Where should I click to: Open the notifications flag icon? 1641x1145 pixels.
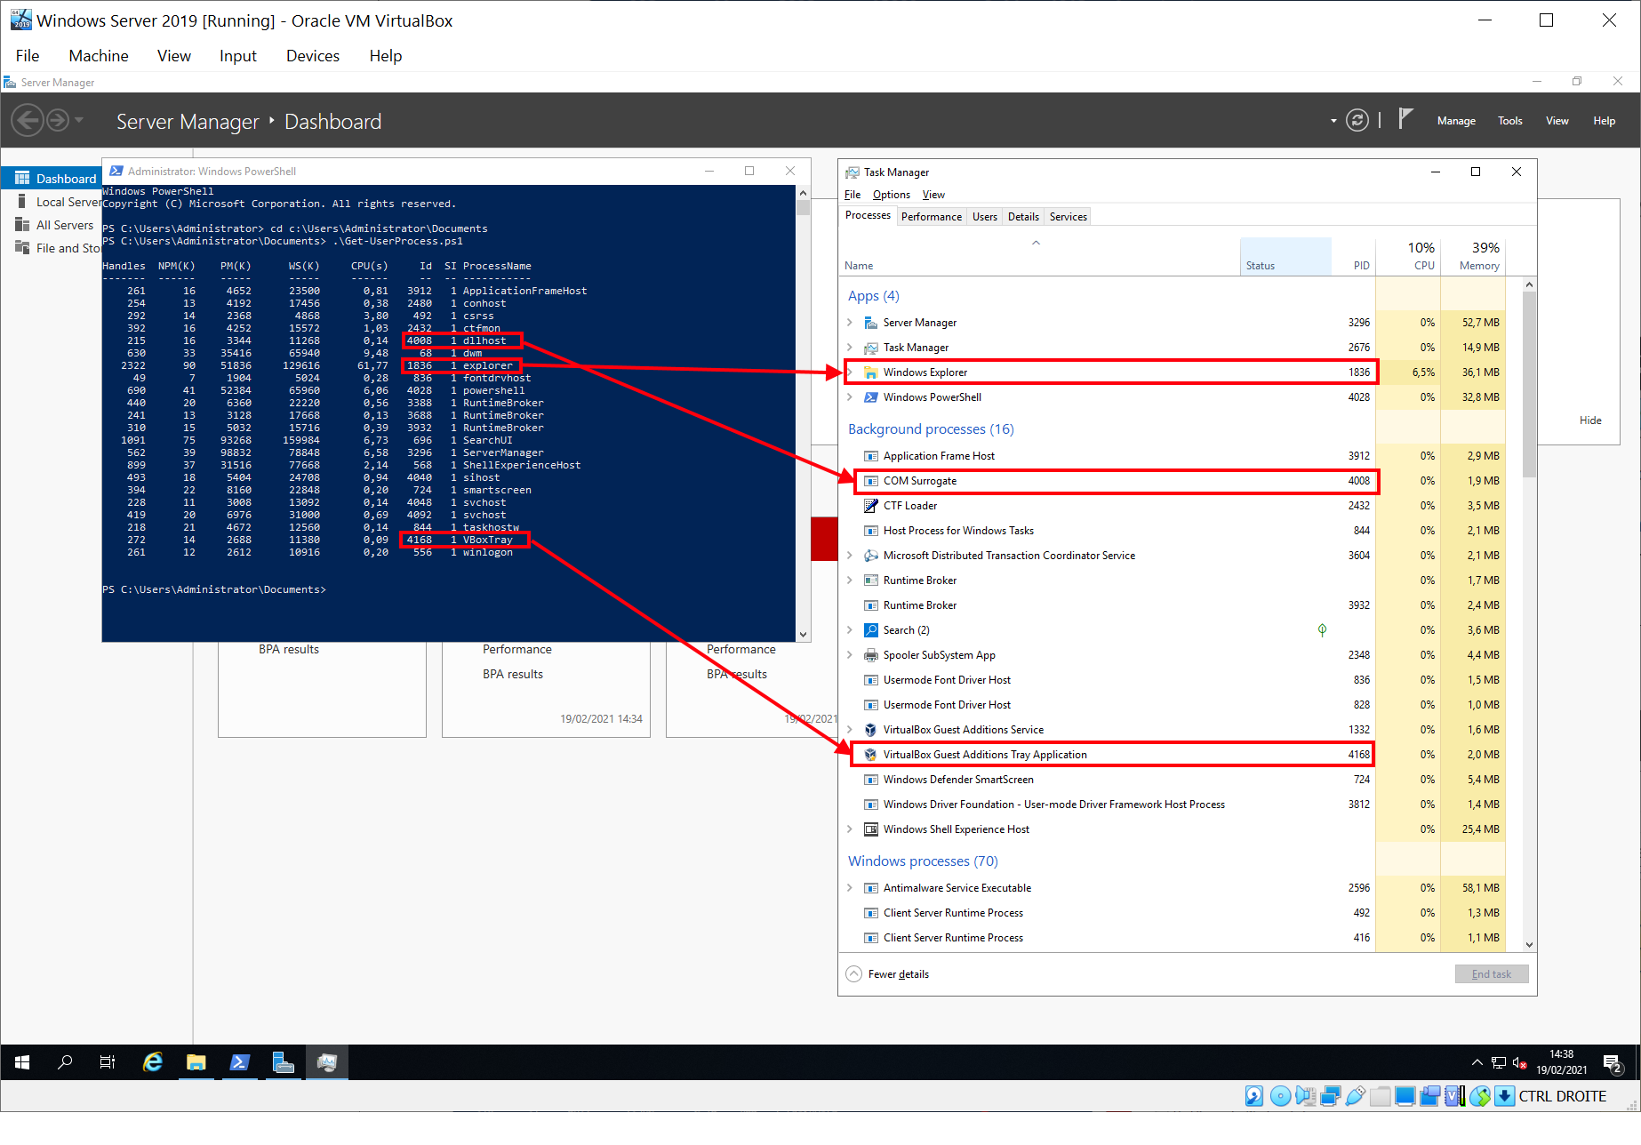pyautogui.click(x=1405, y=119)
